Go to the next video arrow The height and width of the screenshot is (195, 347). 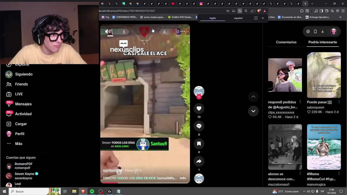[x=253, y=111]
